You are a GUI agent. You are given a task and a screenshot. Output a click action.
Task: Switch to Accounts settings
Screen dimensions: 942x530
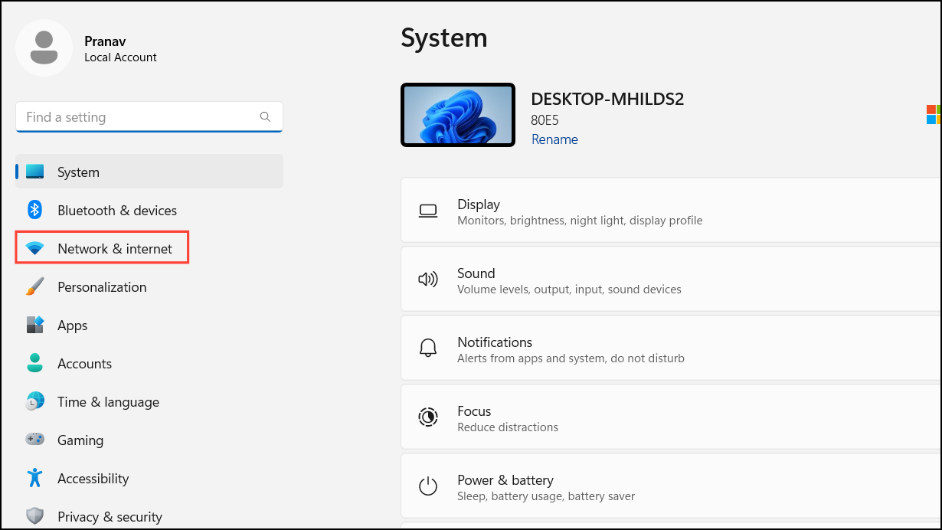tap(149, 363)
